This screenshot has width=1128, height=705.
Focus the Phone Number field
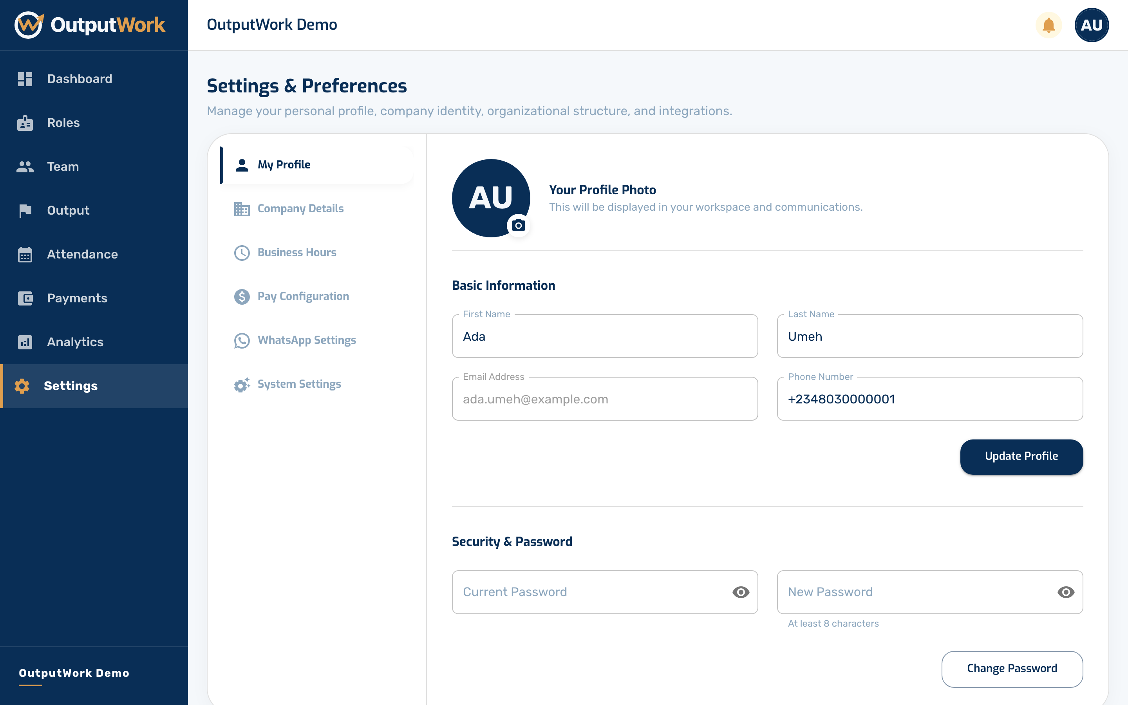[930, 399]
